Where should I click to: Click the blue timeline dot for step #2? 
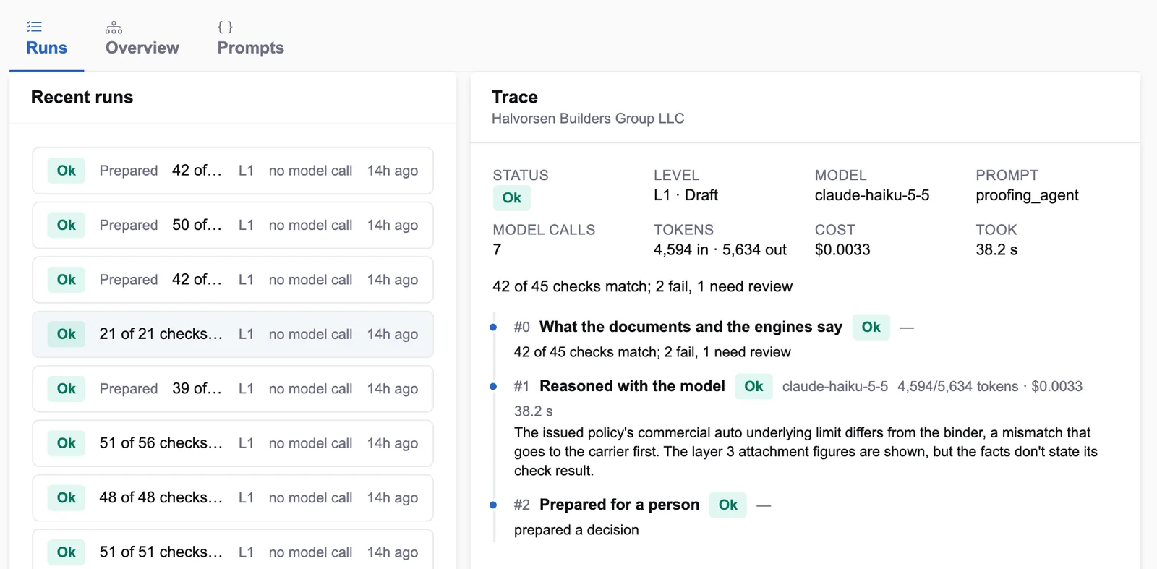click(x=493, y=505)
